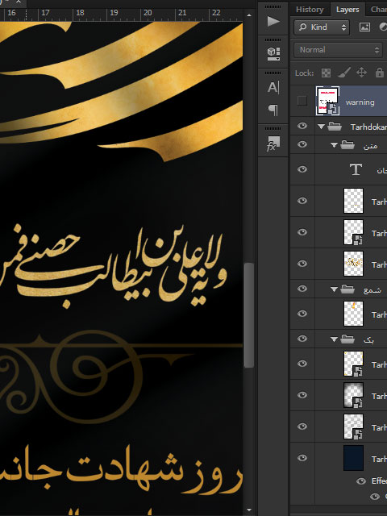Switch to the History tab
The image size is (387, 516).
point(310,10)
